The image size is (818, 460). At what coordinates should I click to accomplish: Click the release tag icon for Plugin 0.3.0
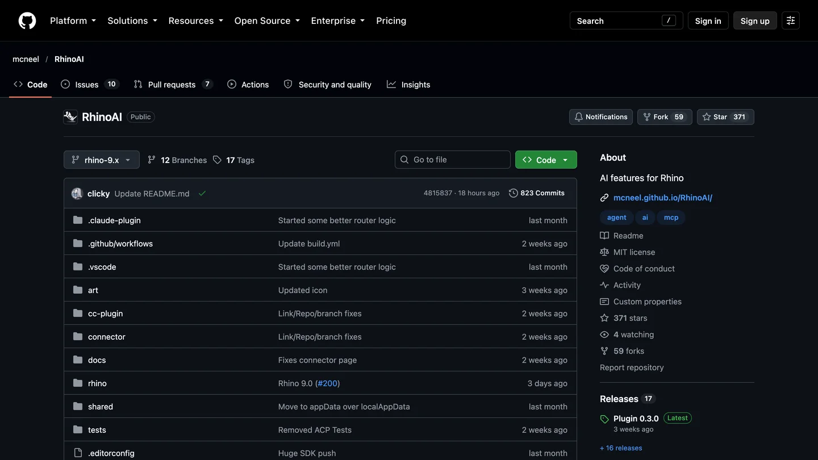pyautogui.click(x=604, y=419)
